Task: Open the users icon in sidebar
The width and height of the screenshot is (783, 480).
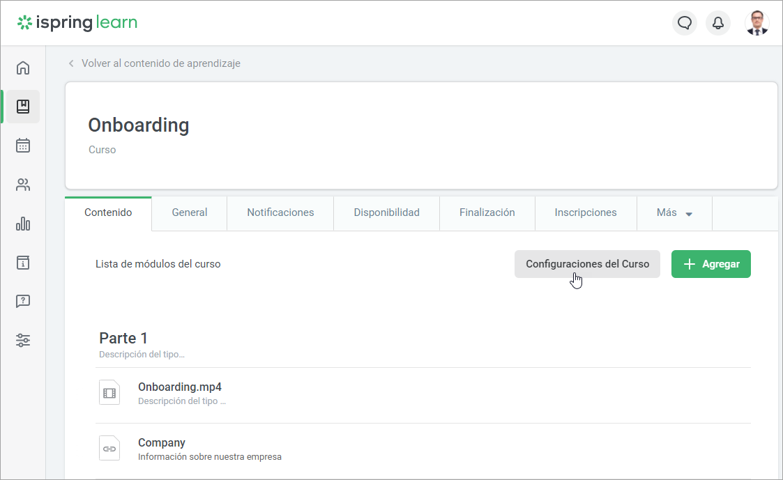Action: pyautogui.click(x=23, y=185)
